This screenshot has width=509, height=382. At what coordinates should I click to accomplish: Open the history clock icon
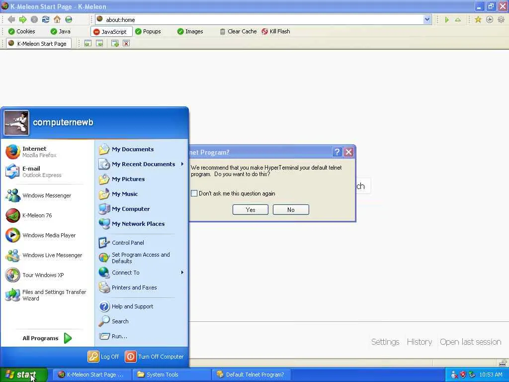pos(490,20)
